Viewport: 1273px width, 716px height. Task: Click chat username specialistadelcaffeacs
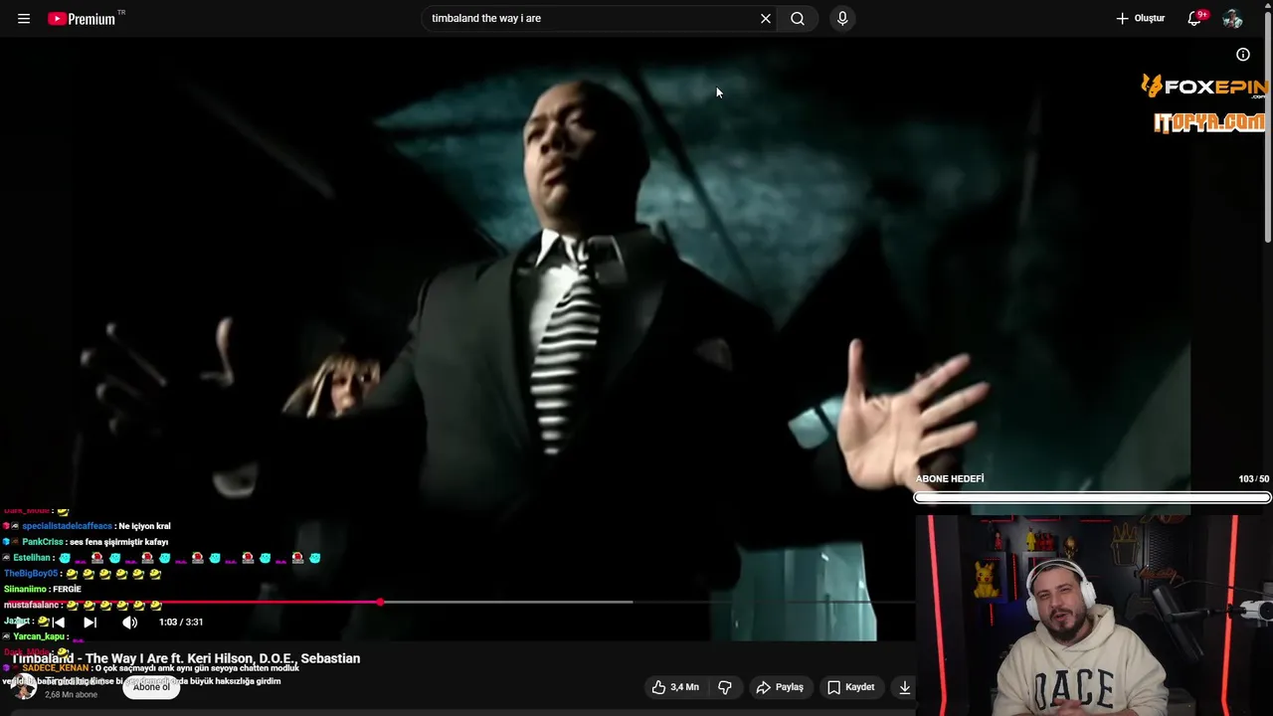pyautogui.click(x=67, y=526)
